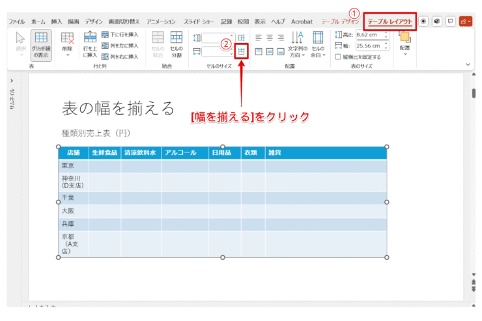Switch to the 記録 tab

coord(227,21)
